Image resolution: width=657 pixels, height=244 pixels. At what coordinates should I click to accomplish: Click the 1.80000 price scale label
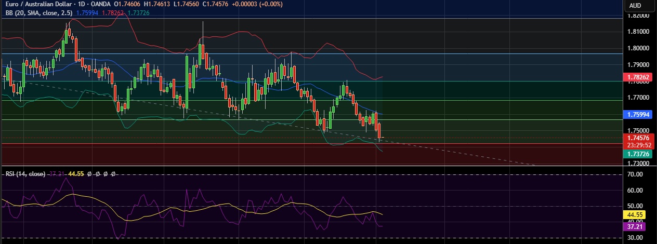638,48
